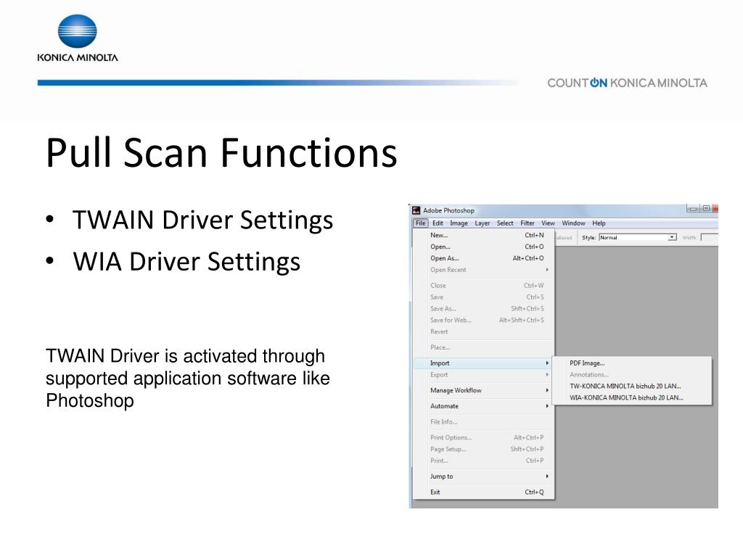This screenshot has width=743, height=557.
Task: Choose Close menu entry
Action: coord(484,286)
